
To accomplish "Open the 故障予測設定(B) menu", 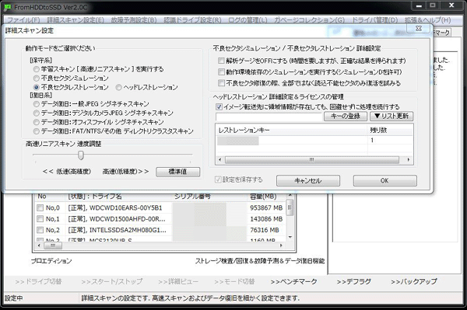I will [x=134, y=20].
